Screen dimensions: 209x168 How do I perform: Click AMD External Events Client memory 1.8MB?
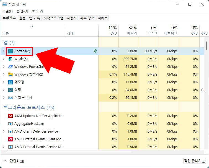[x=132, y=139]
